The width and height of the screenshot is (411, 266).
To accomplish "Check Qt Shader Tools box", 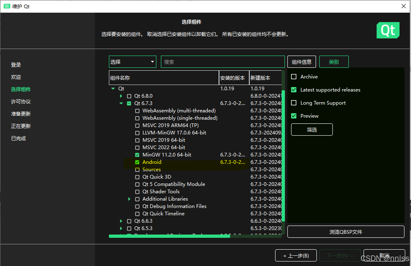I will coord(137,192).
